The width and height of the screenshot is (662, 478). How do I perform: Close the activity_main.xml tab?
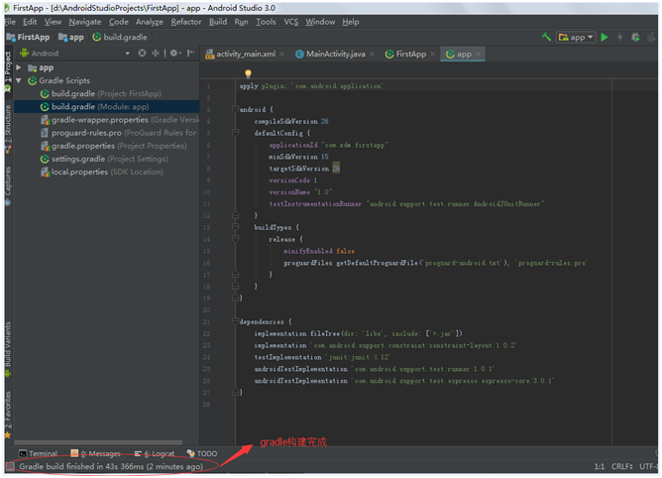click(x=282, y=54)
